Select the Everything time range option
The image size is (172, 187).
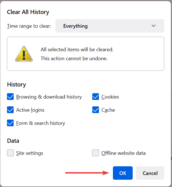(x=76, y=26)
